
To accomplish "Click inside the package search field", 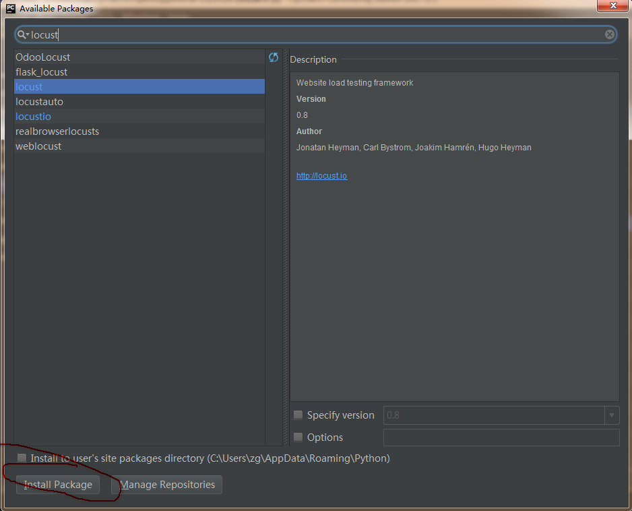I will click(315, 34).
